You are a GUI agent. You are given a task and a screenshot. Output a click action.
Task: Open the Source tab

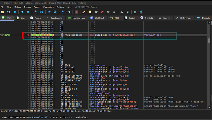click(x=164, y=18)
